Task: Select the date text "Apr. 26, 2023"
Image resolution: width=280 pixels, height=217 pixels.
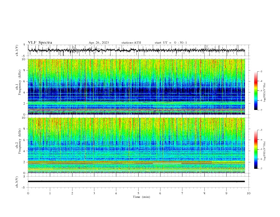Action: tap(99, 43)
